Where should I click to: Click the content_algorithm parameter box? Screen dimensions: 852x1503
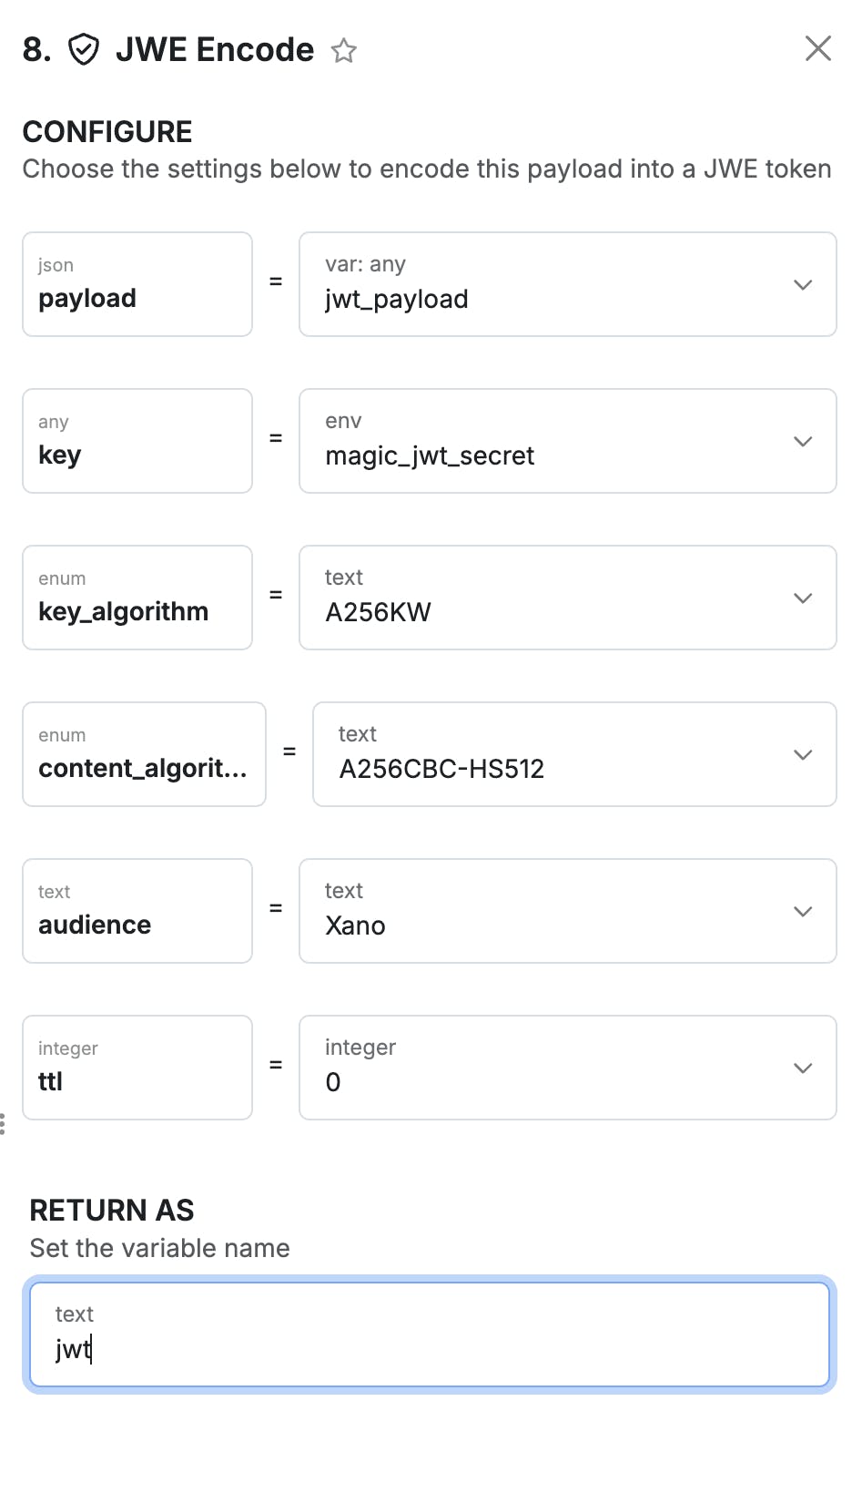click(x=144, y=754)
